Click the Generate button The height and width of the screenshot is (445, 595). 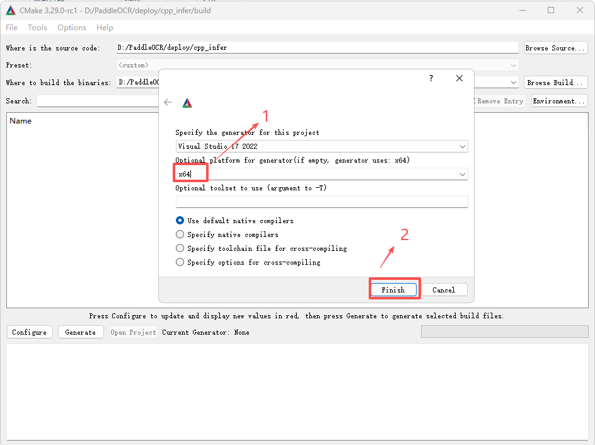coord(81,332)
